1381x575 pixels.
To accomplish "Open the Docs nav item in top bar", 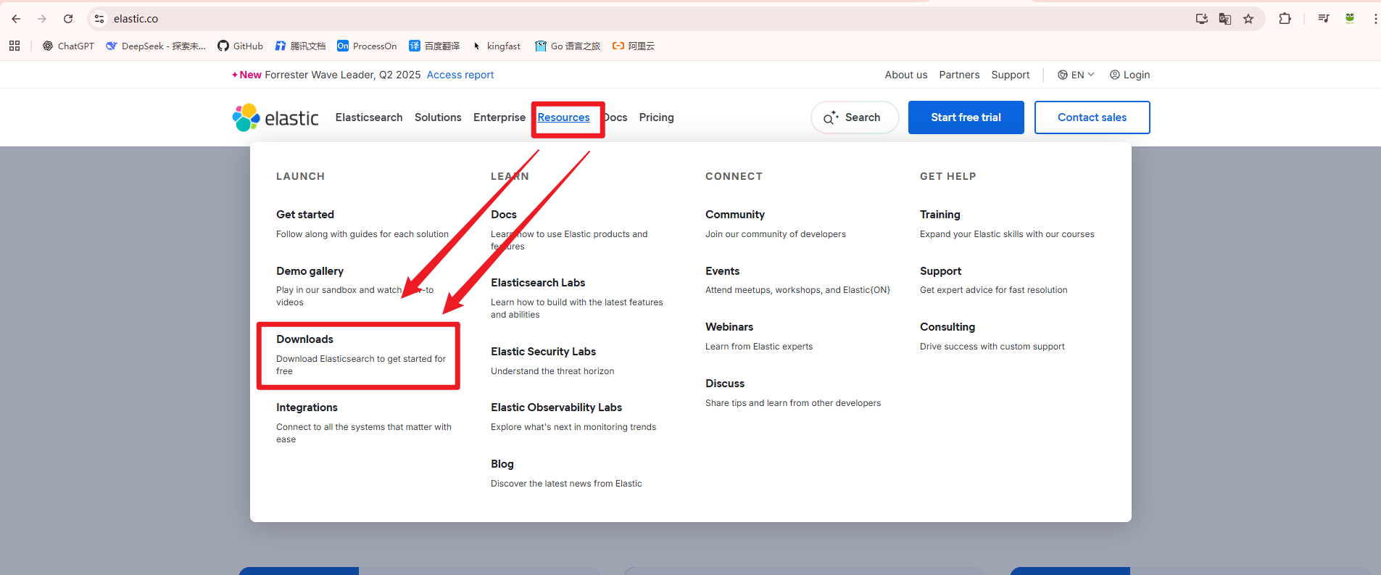I will click(x=615, y=117).
